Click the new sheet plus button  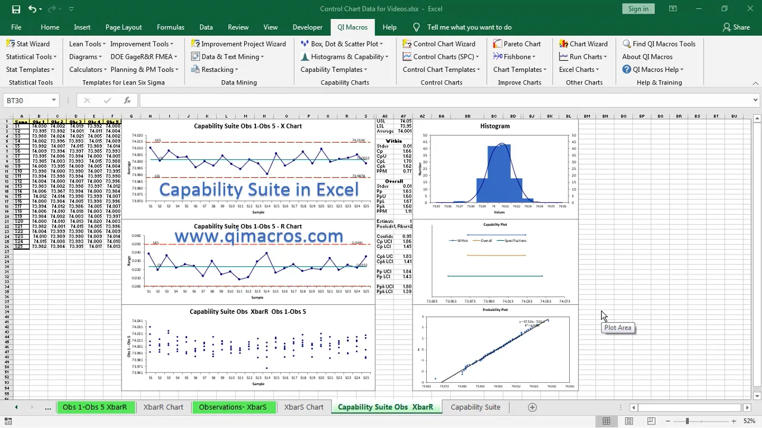(532, 407)
